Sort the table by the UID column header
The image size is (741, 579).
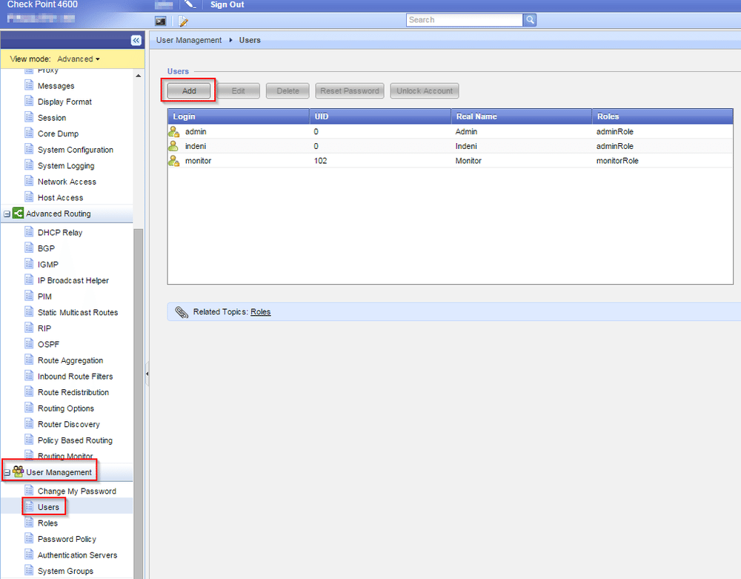click(x=380, y=116)
